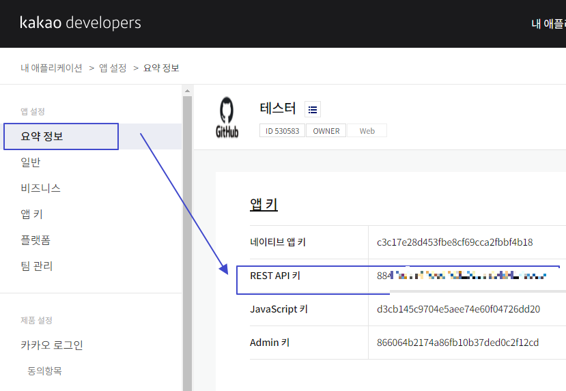566x391 pixels.
Task: Click the 앱 설정 sidebar section header
Action: pyautogui.click(x=33, y=111)
